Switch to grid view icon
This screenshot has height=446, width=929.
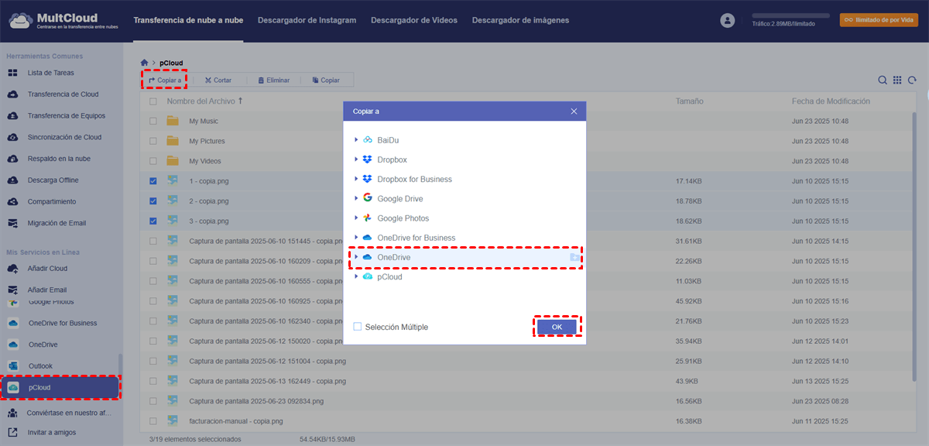coord(897,80)
